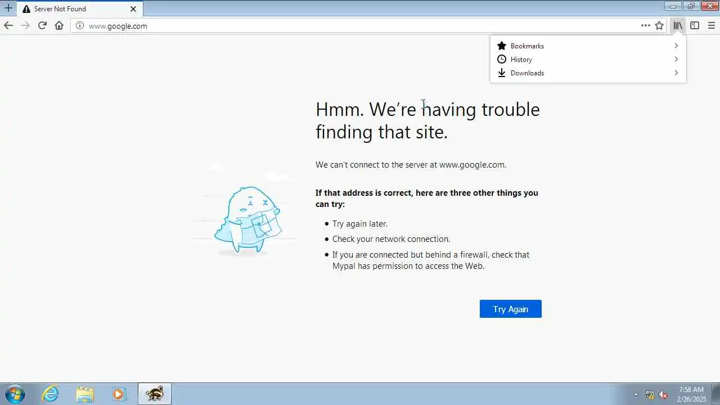Image resolution: width=720 pixels, height=405 pixels.
Task: Open the hamburger application menu
Action: [712, 25]
